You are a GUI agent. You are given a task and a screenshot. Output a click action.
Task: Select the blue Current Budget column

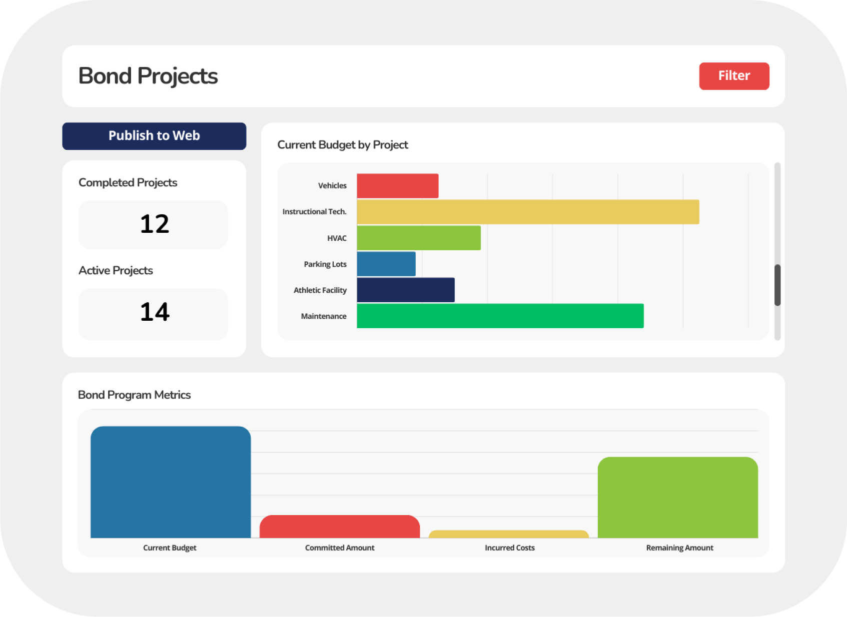tap(170, 482)
